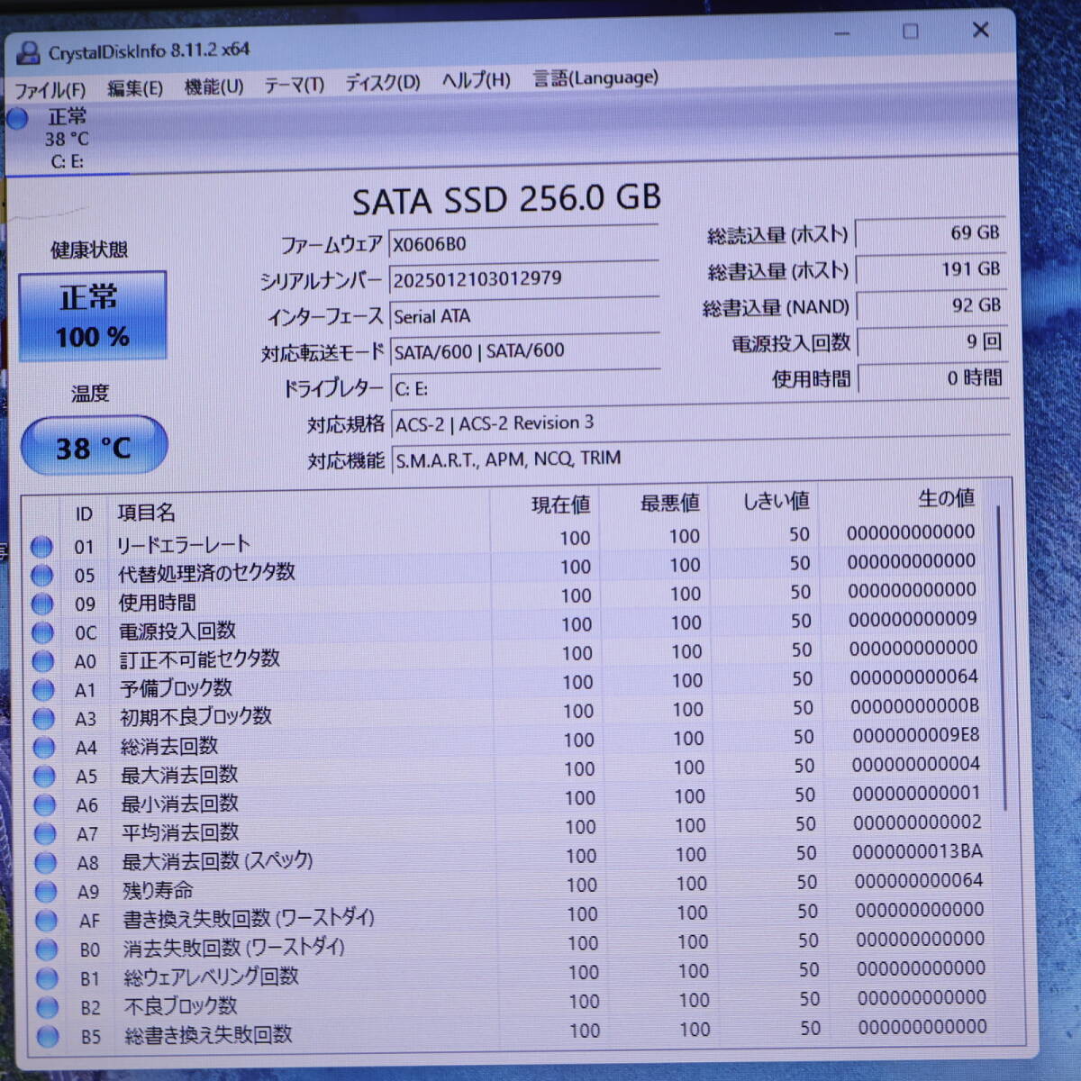The width and height of the screenshot is (1081, 1081).
Task: Click status icon for A5 最大消去回数
Action: pyautogui.click(x=44, y=777)
